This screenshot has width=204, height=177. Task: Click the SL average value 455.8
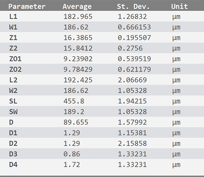(x=74, y=101)
